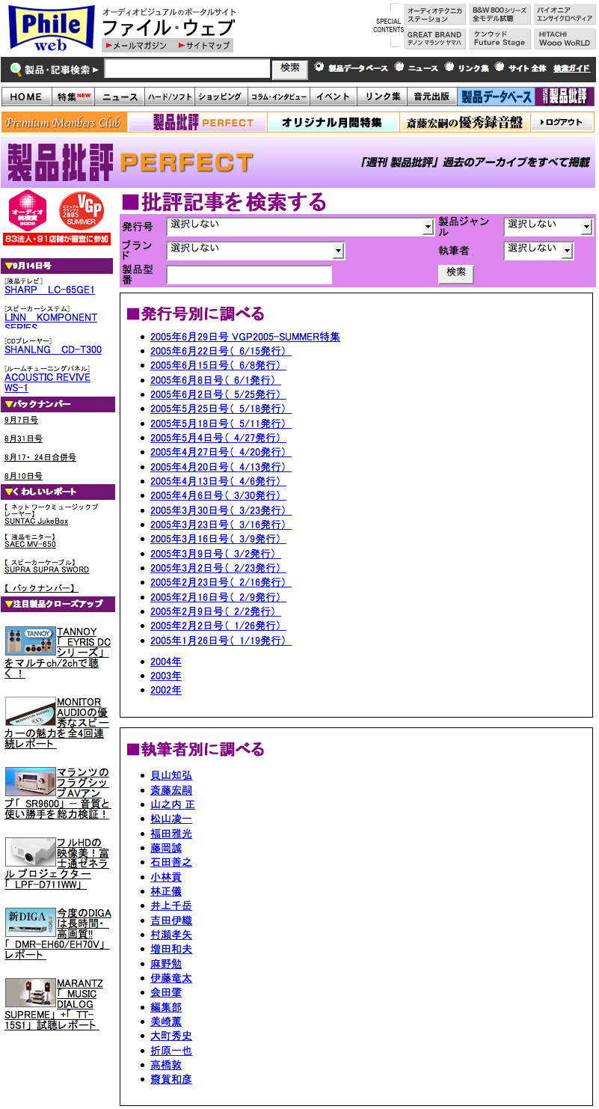Image resolution: width=599 pixels, height=1109 pixels.
Task: Focus the 製品型番 input field
Action: 249,275
